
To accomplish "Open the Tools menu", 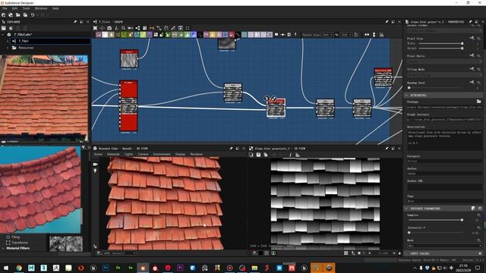I will pyautogui.click(x=26, y=8).
